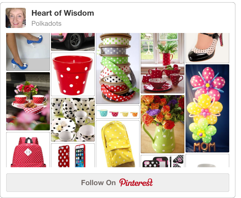Click the Pinterest logo in follow button
The width and height of the screenshot is (241, 198).
(x=136, y=183)
